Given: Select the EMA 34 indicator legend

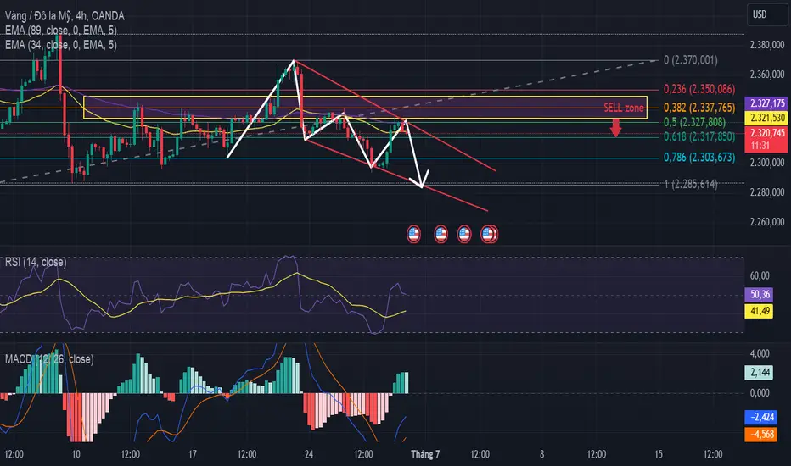Looking at the screenshot, I should pos(60,45).
